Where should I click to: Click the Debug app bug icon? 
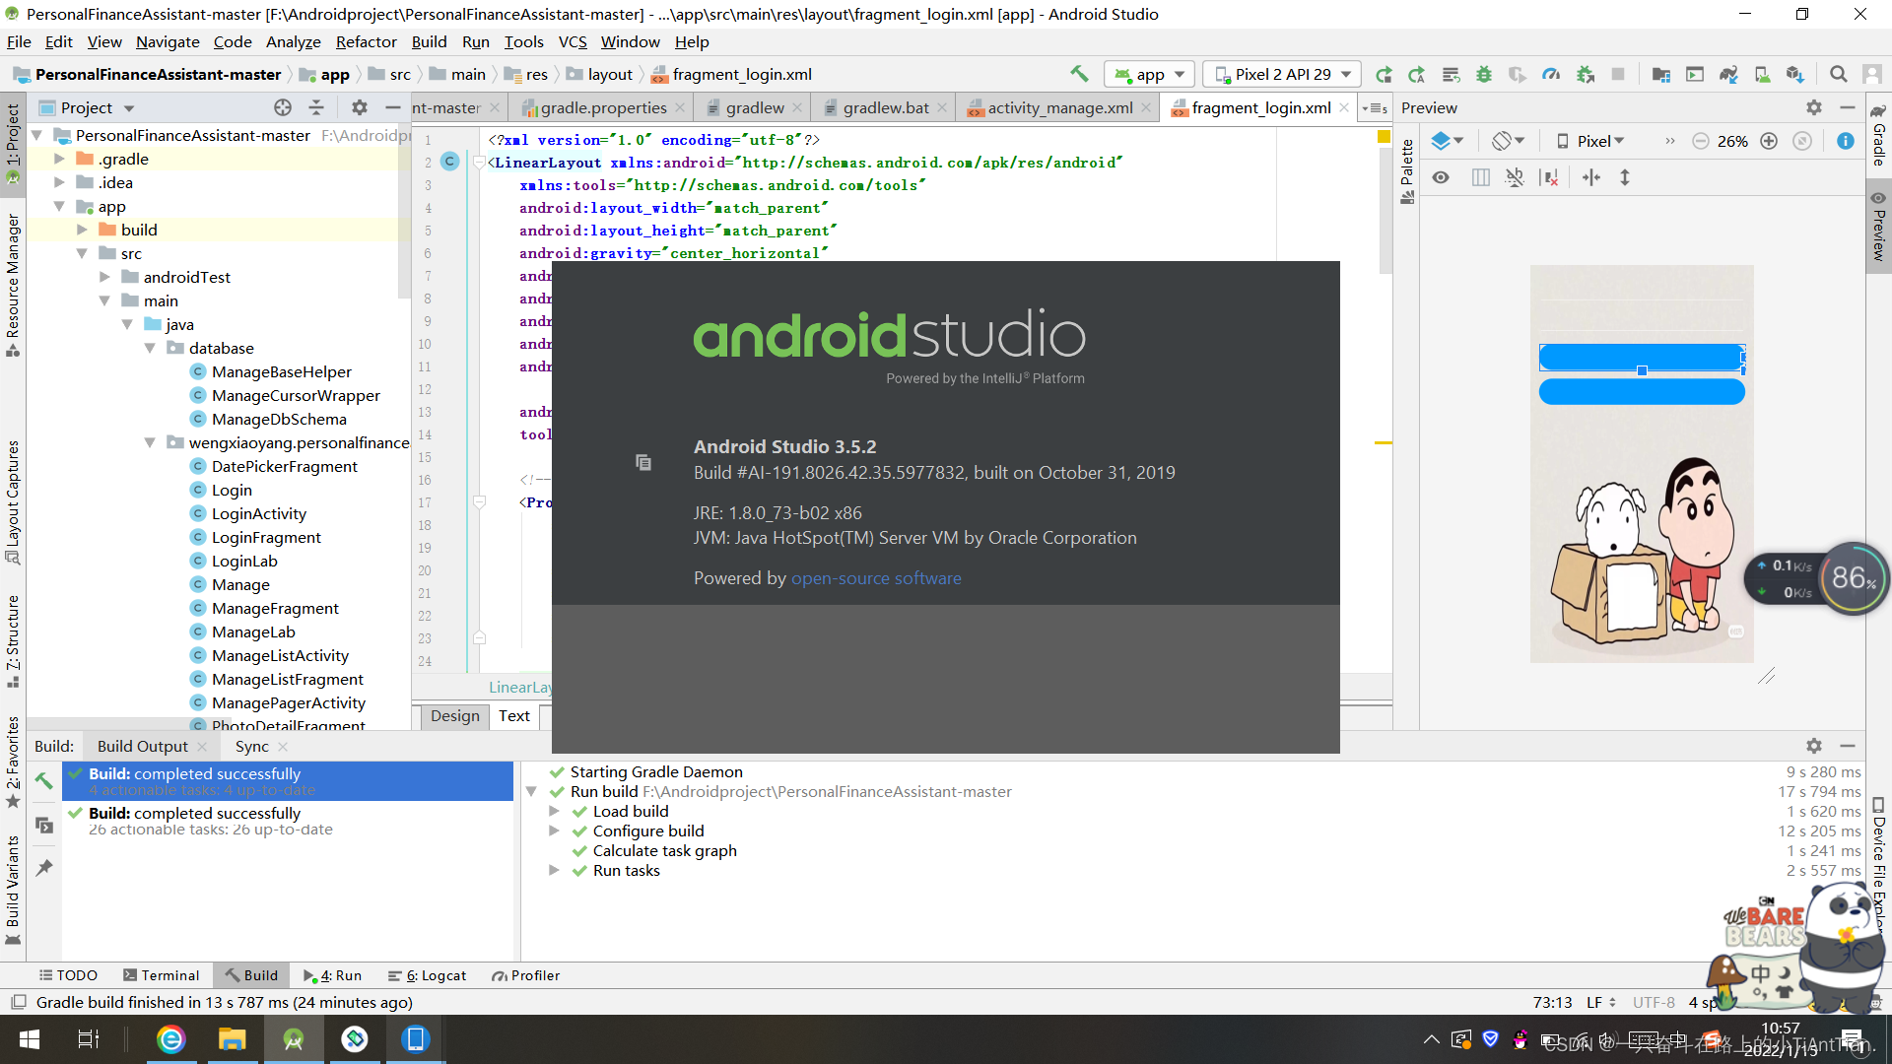1484,75
